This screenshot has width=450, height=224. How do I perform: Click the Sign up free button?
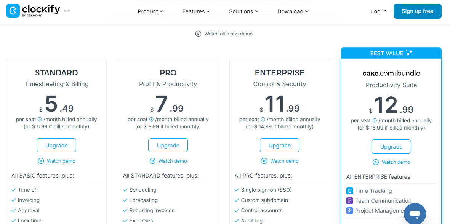tap(417, 11)
